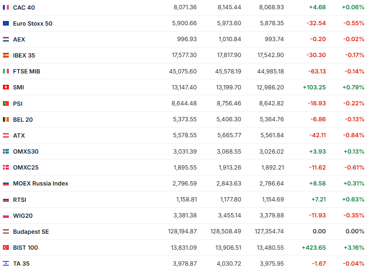Open the CAC 40 index link

[x=24, y=8]
